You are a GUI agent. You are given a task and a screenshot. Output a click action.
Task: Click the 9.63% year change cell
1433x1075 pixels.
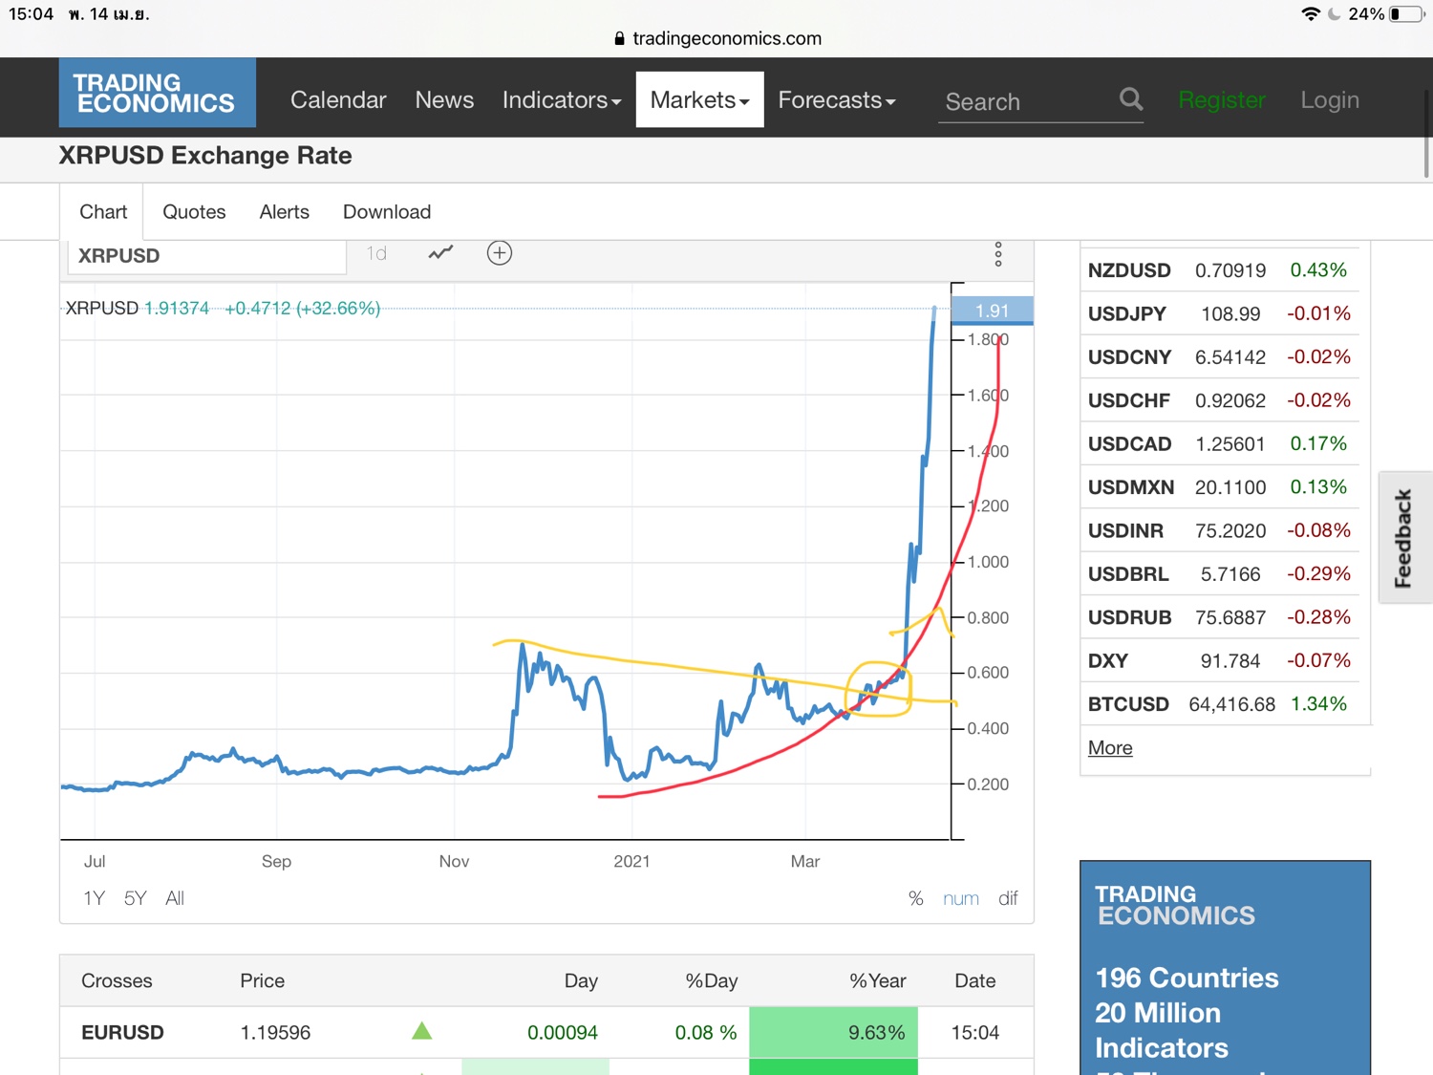coord(833,1032)
